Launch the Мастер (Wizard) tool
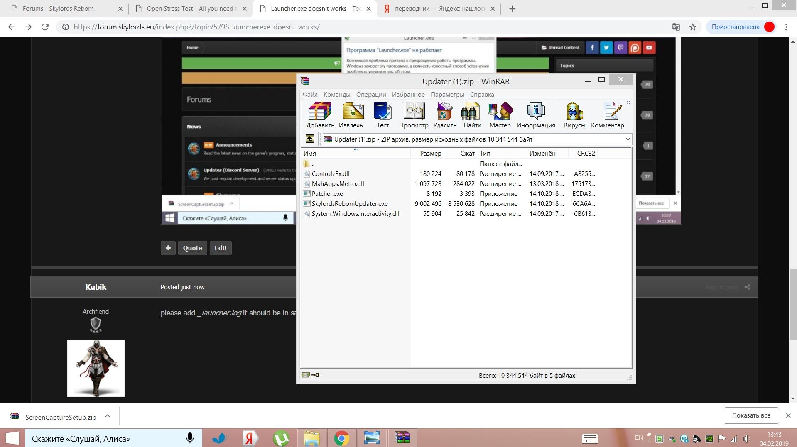 (x=500, y=115)
